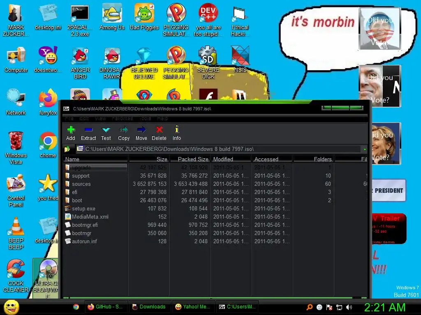The image size is (421, 315).
Task: Select the Control Panel desktop icon
Action: (x=16, y=191)
